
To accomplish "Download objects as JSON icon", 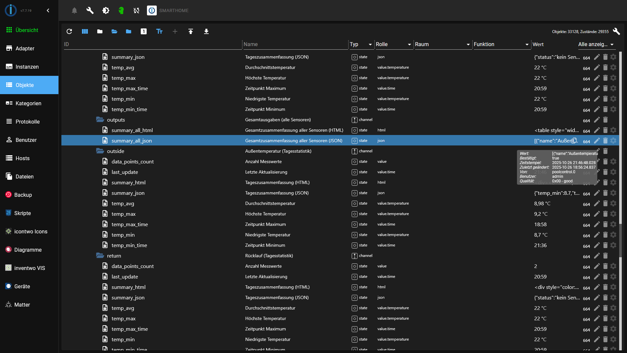I will pos(206,31).
